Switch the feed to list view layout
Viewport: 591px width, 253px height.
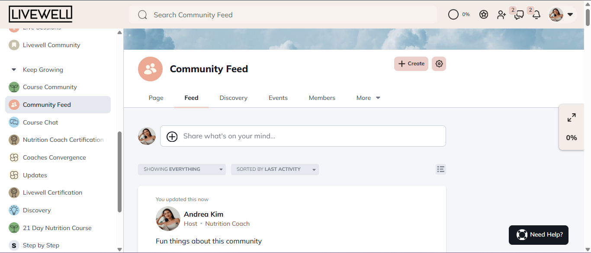point(440,169)
